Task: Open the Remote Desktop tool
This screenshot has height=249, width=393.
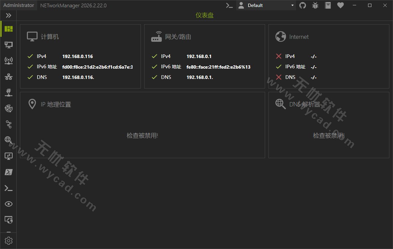Action: coord(8,156)
